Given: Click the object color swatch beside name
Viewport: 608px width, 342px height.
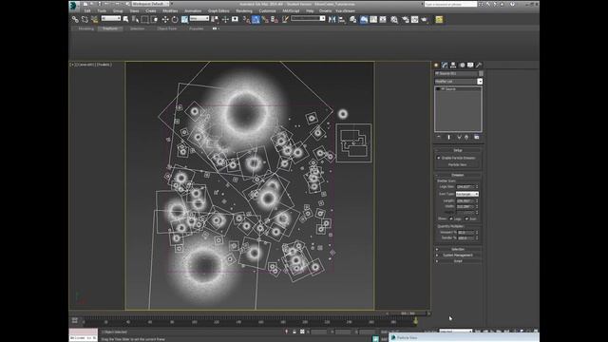Looking at the screenshot, I should (481, 73).
